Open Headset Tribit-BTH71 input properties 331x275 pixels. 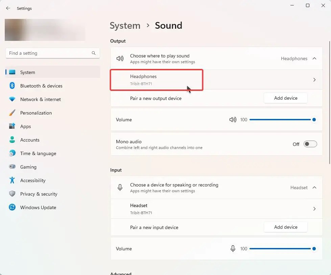coord(216,209)
